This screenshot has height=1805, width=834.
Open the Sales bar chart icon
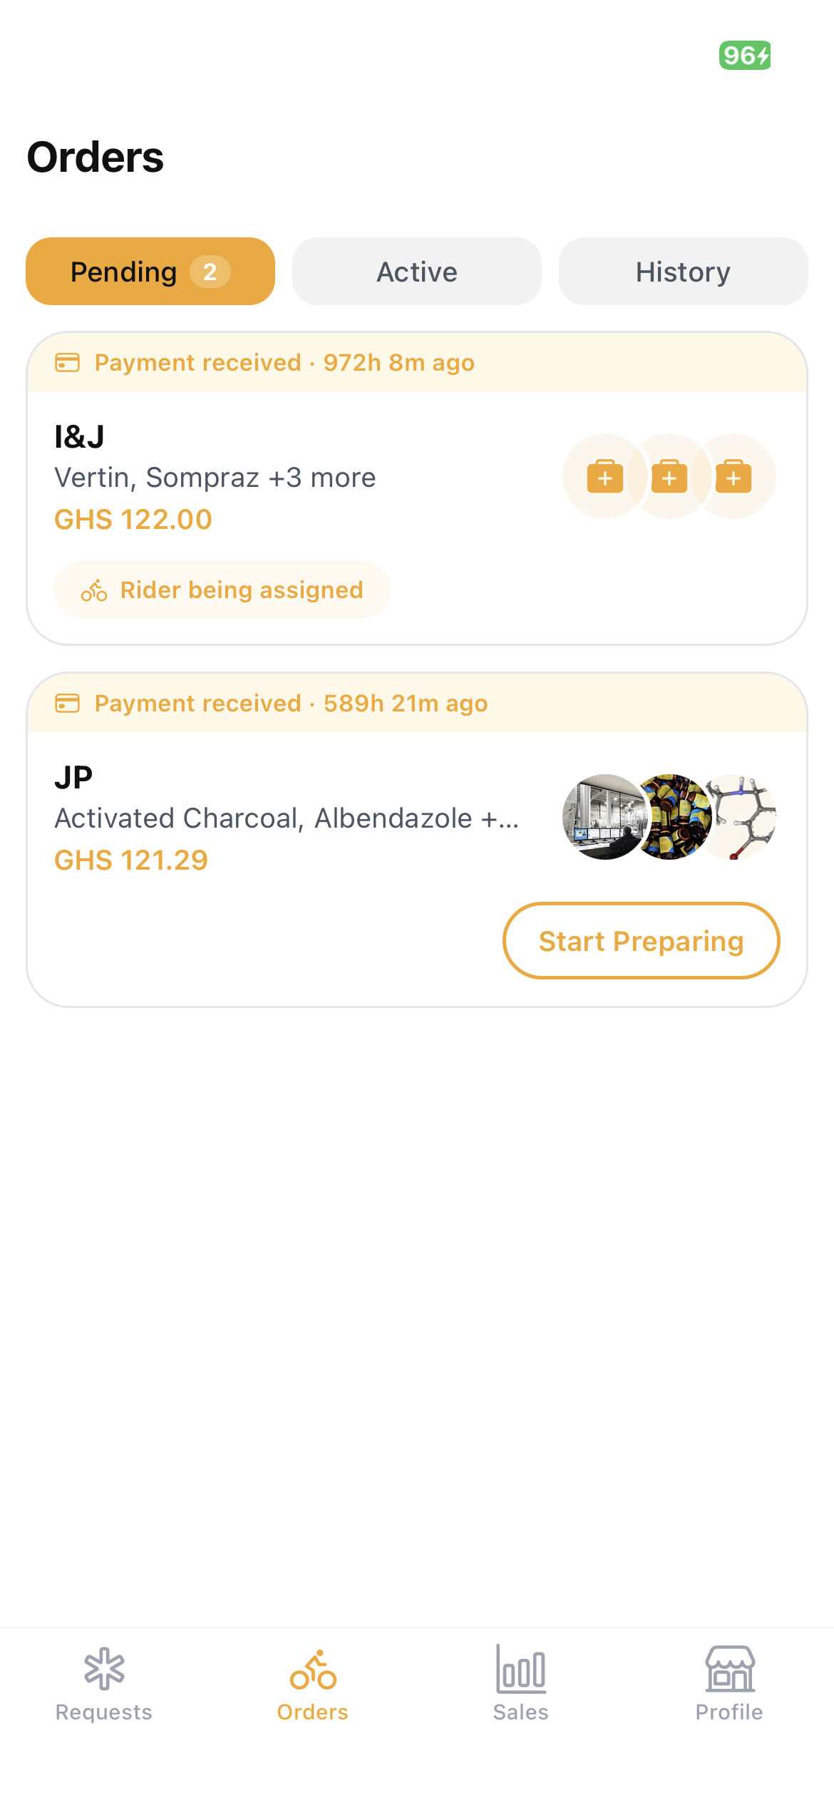(521, 1669)
